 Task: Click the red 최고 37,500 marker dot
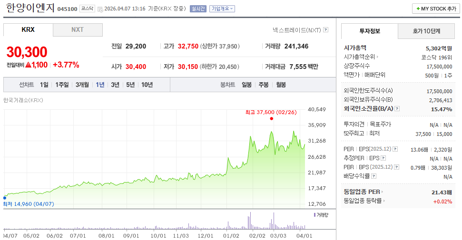coord(271,119)
